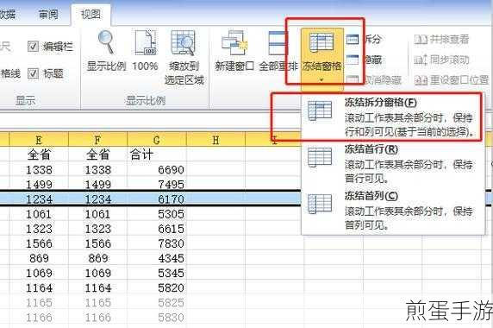The width and height of the screenshot is (493, 328).
Task: Switch to the 审阅 Review tab
Action: pyautogui.click(x=48, y=15)
